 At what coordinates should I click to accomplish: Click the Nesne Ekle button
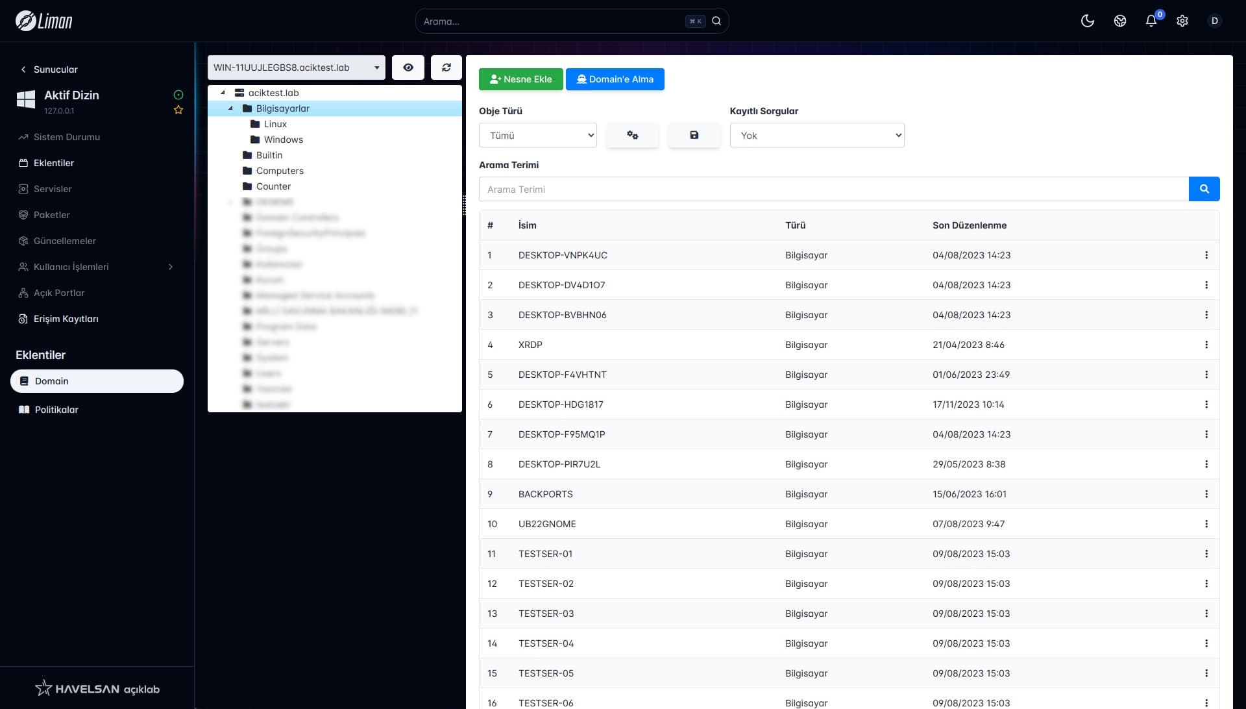pos(520,79)
